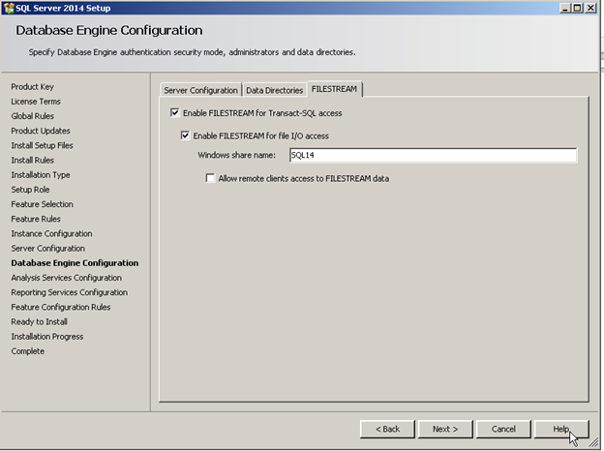Select the FILESTREAM tab
The image size is (604, 451).
[334, 89]
